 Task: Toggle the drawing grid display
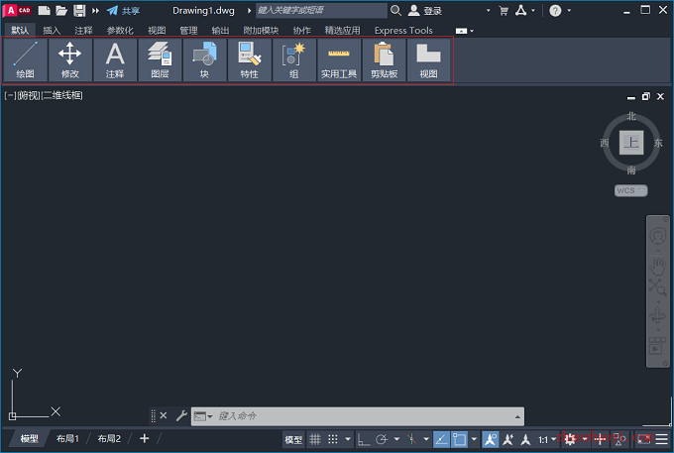315,439
